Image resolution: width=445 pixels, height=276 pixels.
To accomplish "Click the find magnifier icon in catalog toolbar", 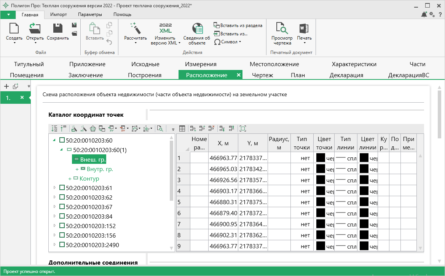I will point(160,129).
